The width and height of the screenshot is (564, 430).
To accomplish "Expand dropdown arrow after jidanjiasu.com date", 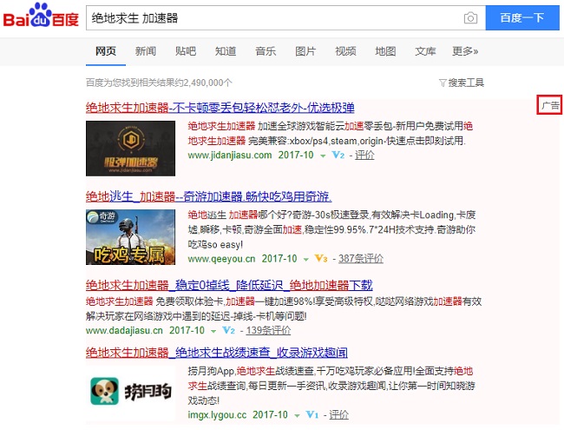I will [x=323, y=155].
